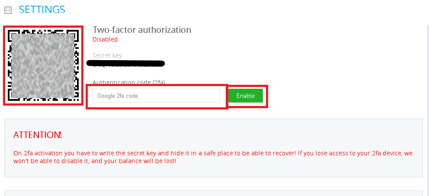The image size is (429, 196).
Task: Click the ATTENTION! warning heading
Action: 38,135
